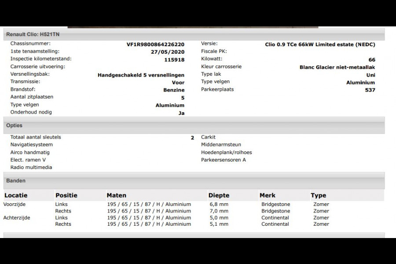
Task: Enable the Parkeersensoren A option
Action: pyautogui.click(x=224, y=160)
